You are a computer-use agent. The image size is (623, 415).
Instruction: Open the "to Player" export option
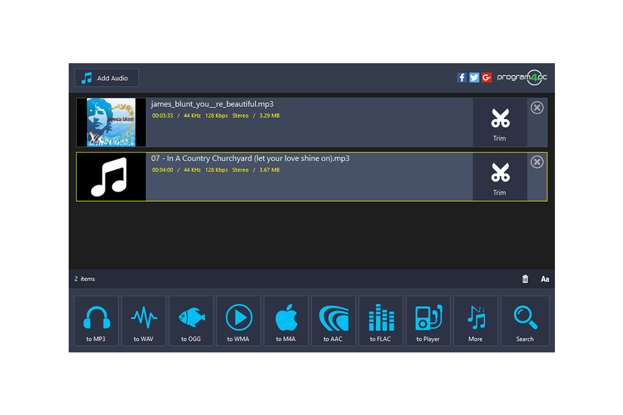tap(428, 321)
